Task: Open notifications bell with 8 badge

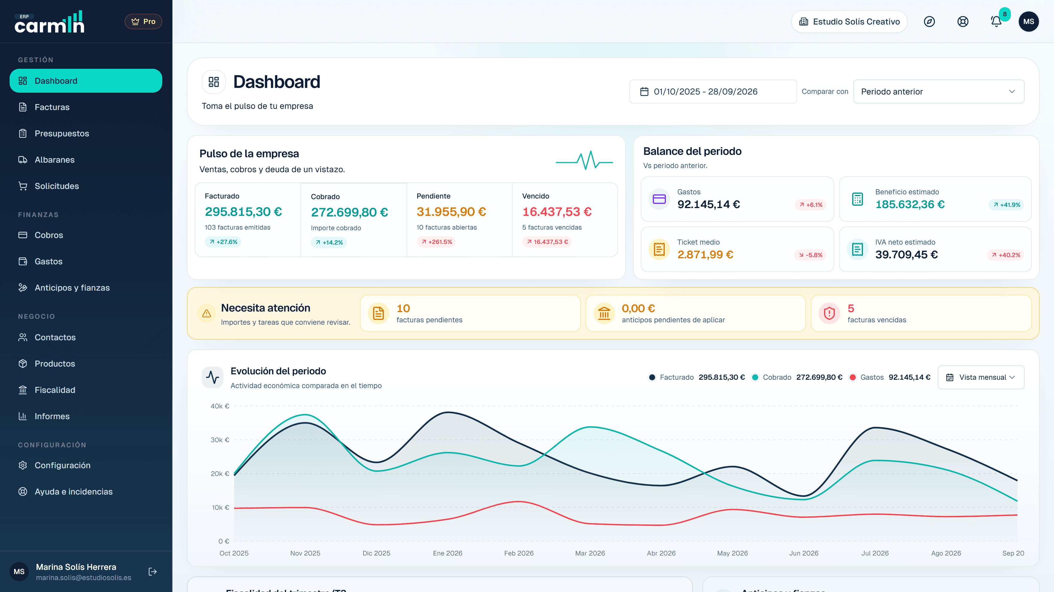Action: [996, 22]
